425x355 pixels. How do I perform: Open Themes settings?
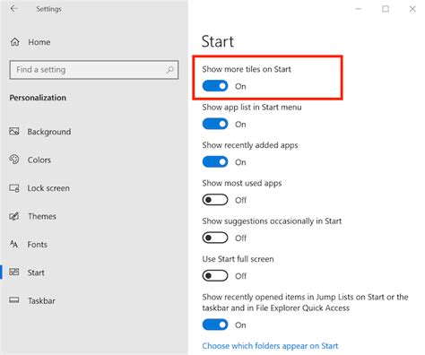(42, 216)
